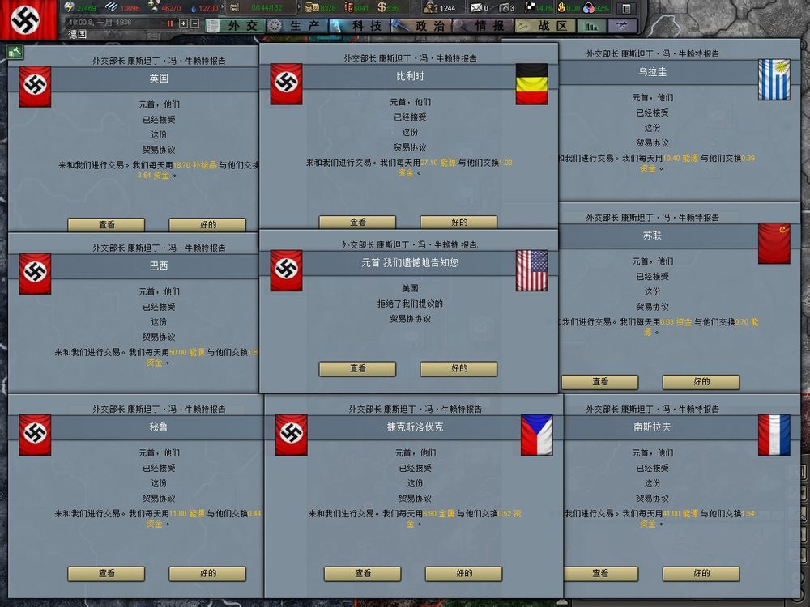Click the dissent flame icon
This screenshot has height=607, width=810.
561,7
